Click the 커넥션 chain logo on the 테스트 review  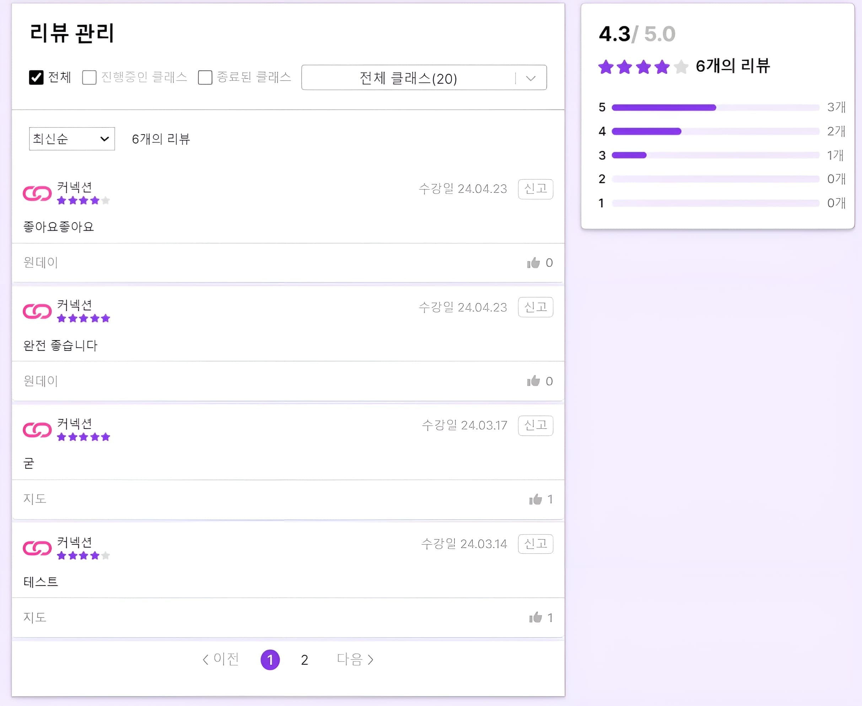(x=37, y=548)
